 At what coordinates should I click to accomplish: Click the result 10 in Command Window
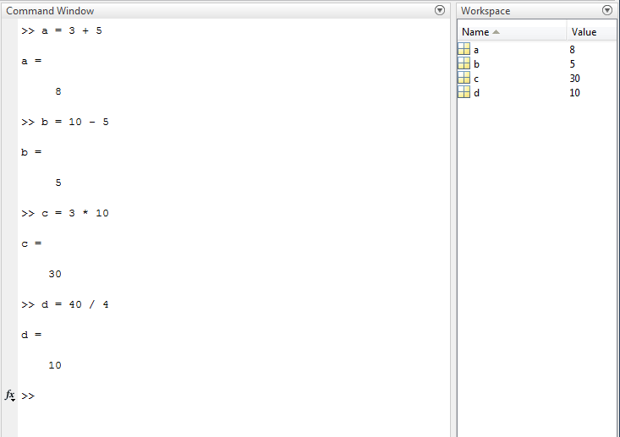(x=55, y=365)
